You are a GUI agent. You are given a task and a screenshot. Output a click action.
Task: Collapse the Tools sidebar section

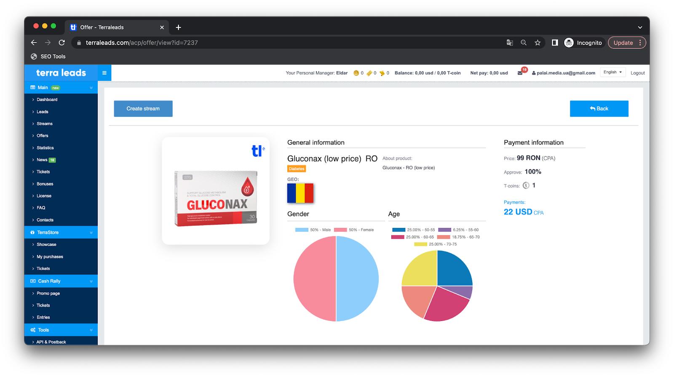61,330
